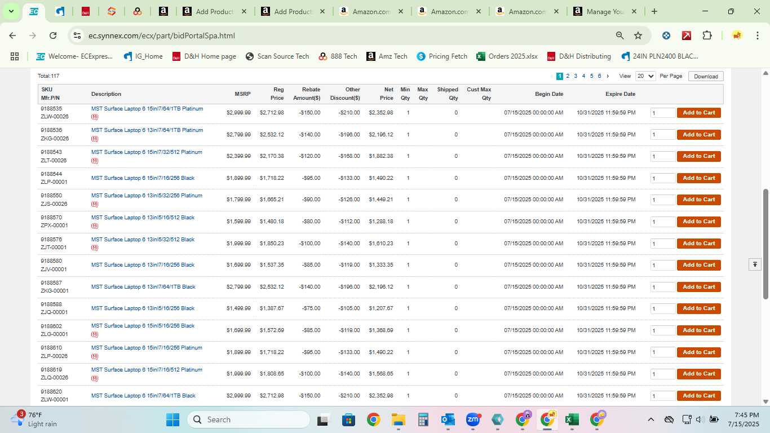This screenshot has height=433, width=770.
Task: Open Surface Laptop 6 13inI5/16/256 Black link
Action: [143, 308]
